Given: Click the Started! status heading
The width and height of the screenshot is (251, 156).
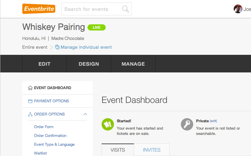Looking at the screenshot, I should tap(124, 121).
